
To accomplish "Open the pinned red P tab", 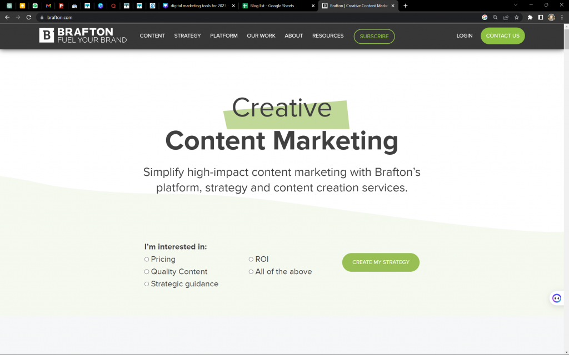I will [61, 6].
